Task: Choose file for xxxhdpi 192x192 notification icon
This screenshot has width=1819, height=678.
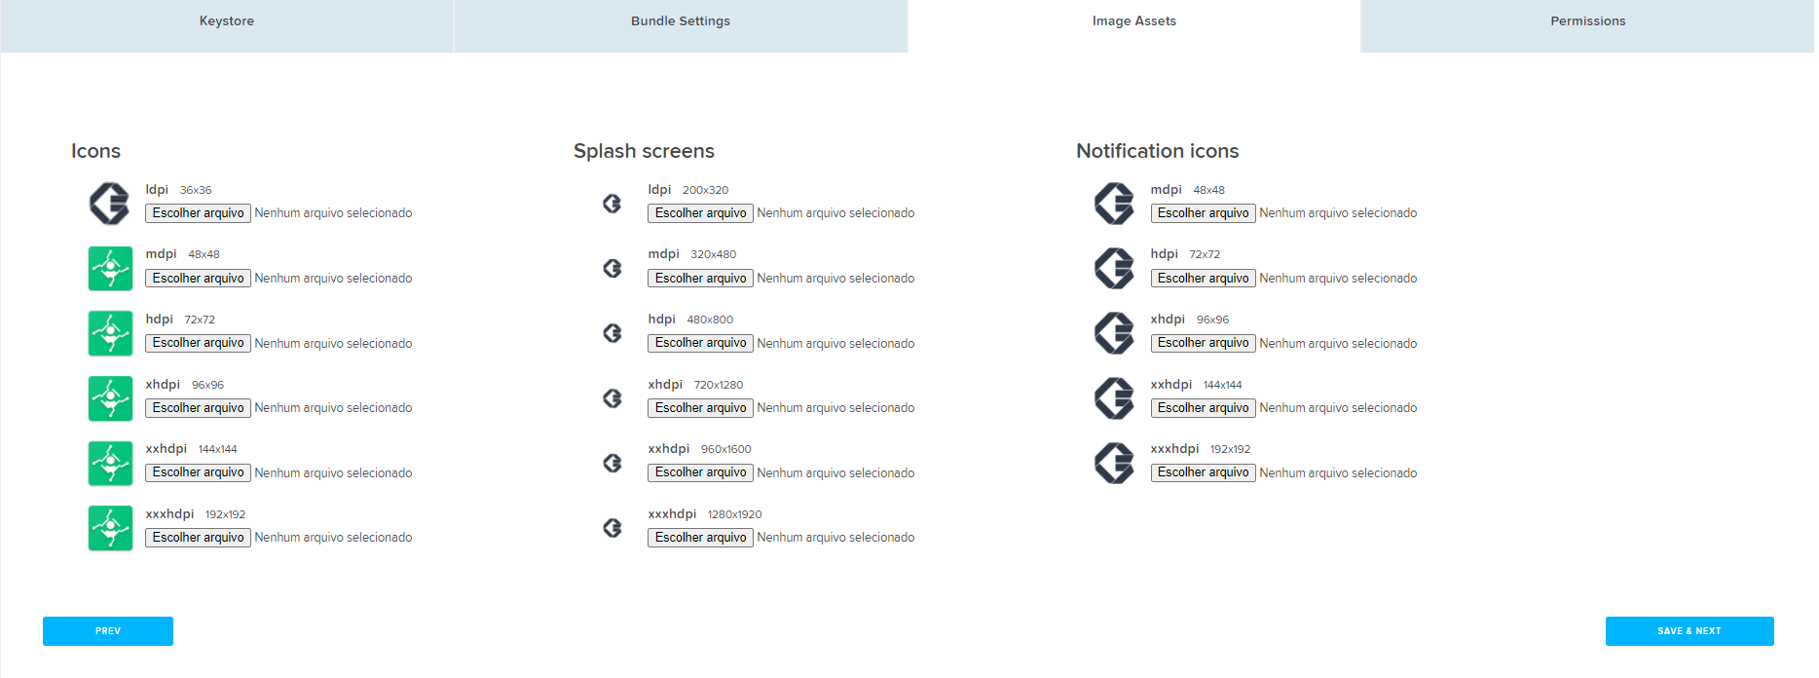Action: pyautogui.click(x=1204, y=472)
